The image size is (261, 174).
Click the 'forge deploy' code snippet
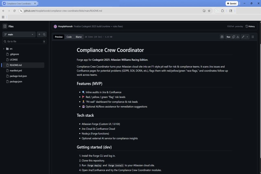coord(94,166)
